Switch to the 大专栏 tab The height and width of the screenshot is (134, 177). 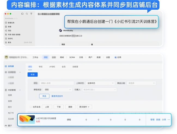point(52,67)
